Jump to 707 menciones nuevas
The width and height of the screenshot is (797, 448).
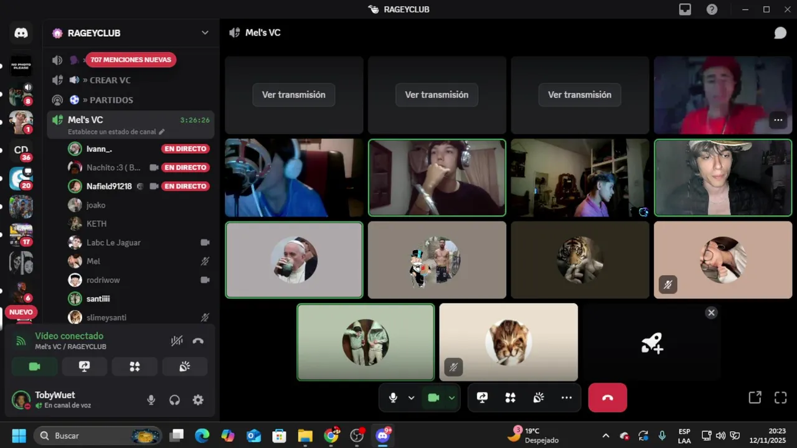tap(131, 60)
